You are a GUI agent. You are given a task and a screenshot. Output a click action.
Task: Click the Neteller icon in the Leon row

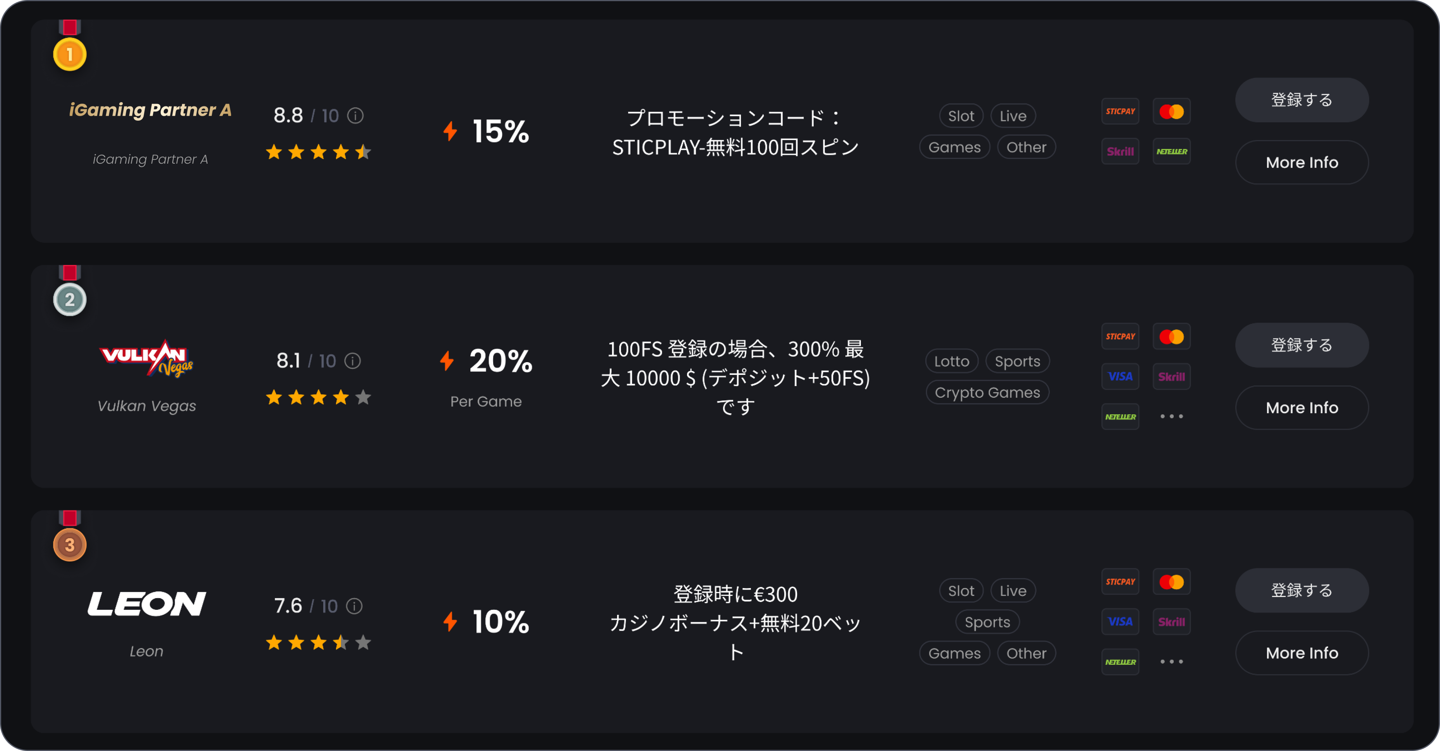(1120, 662)
